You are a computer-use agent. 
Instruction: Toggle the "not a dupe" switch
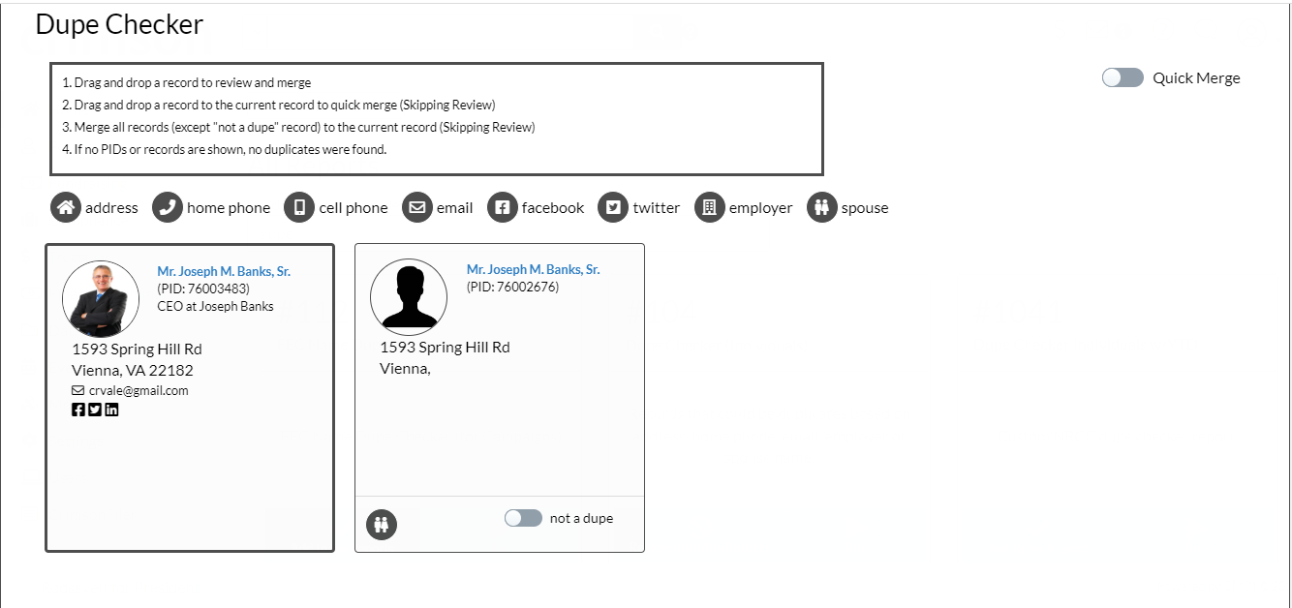point(523,518)
